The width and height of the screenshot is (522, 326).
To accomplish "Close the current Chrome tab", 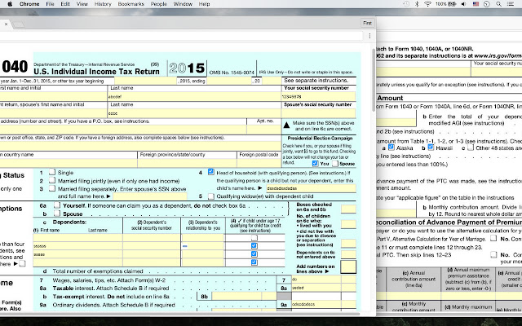I will pyautogui.click(x=6, y=24).
